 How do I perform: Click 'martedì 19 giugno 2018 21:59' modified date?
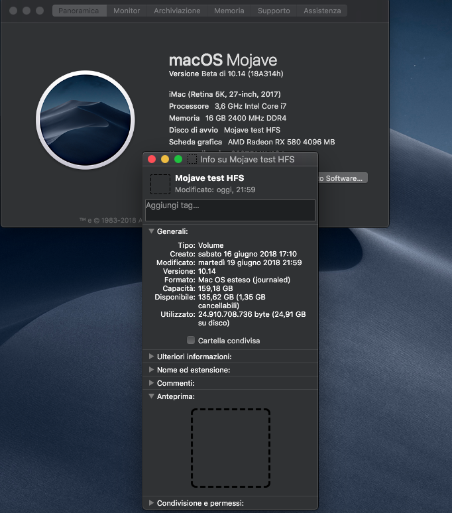click(x=250, y=262)
